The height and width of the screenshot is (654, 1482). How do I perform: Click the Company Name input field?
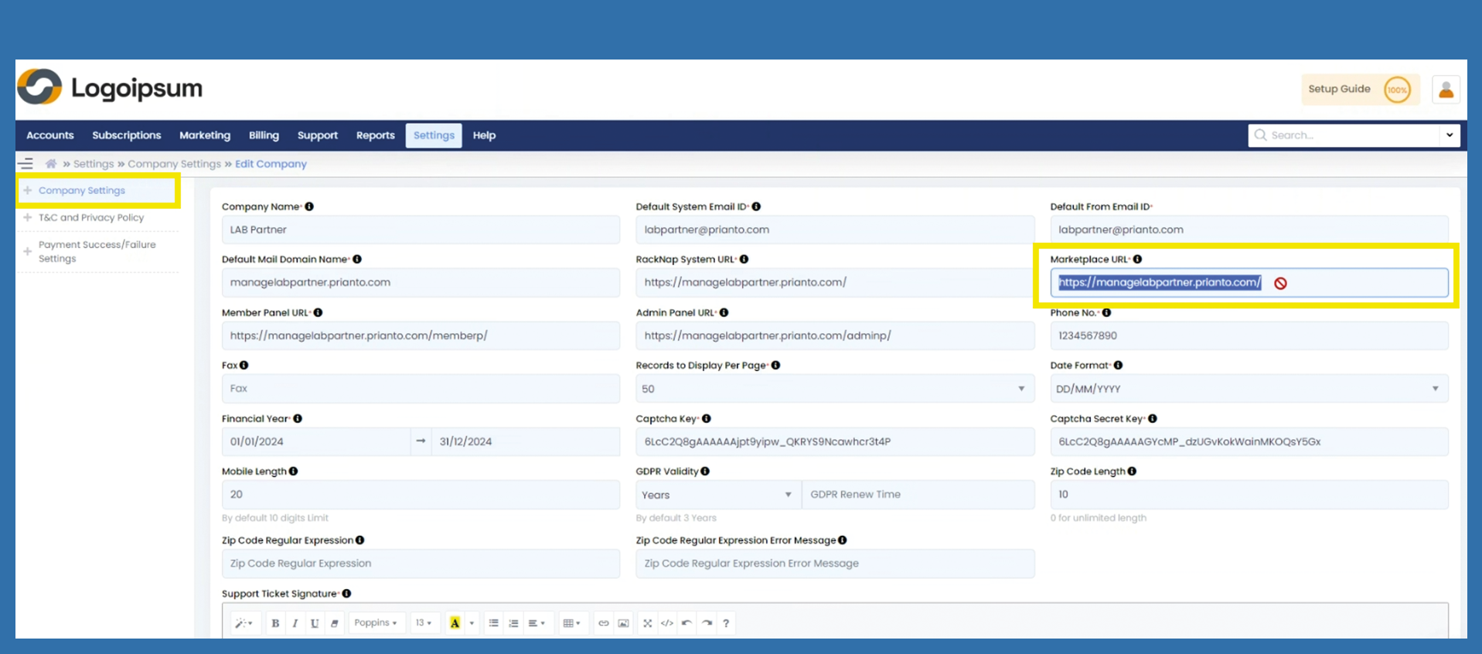[420, 230]
